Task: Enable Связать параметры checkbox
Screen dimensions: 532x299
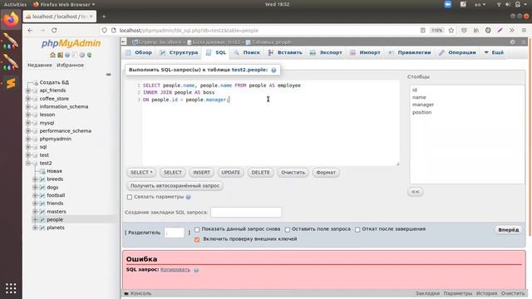Action: click(x=130, y=197)
